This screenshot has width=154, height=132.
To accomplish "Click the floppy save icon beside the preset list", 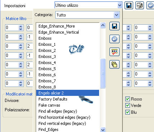I will pyautogui.click(x=115, y=26).
